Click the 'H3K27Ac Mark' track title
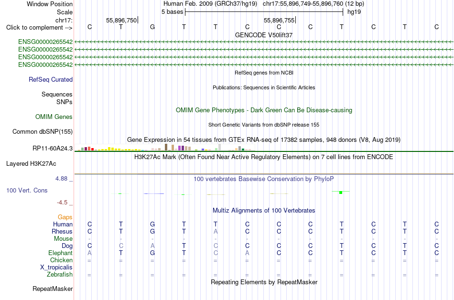This screenshot has width=454, height=300. tap(264, 157)
